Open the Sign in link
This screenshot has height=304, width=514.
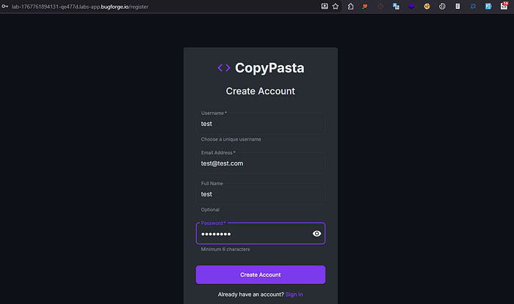294,294
